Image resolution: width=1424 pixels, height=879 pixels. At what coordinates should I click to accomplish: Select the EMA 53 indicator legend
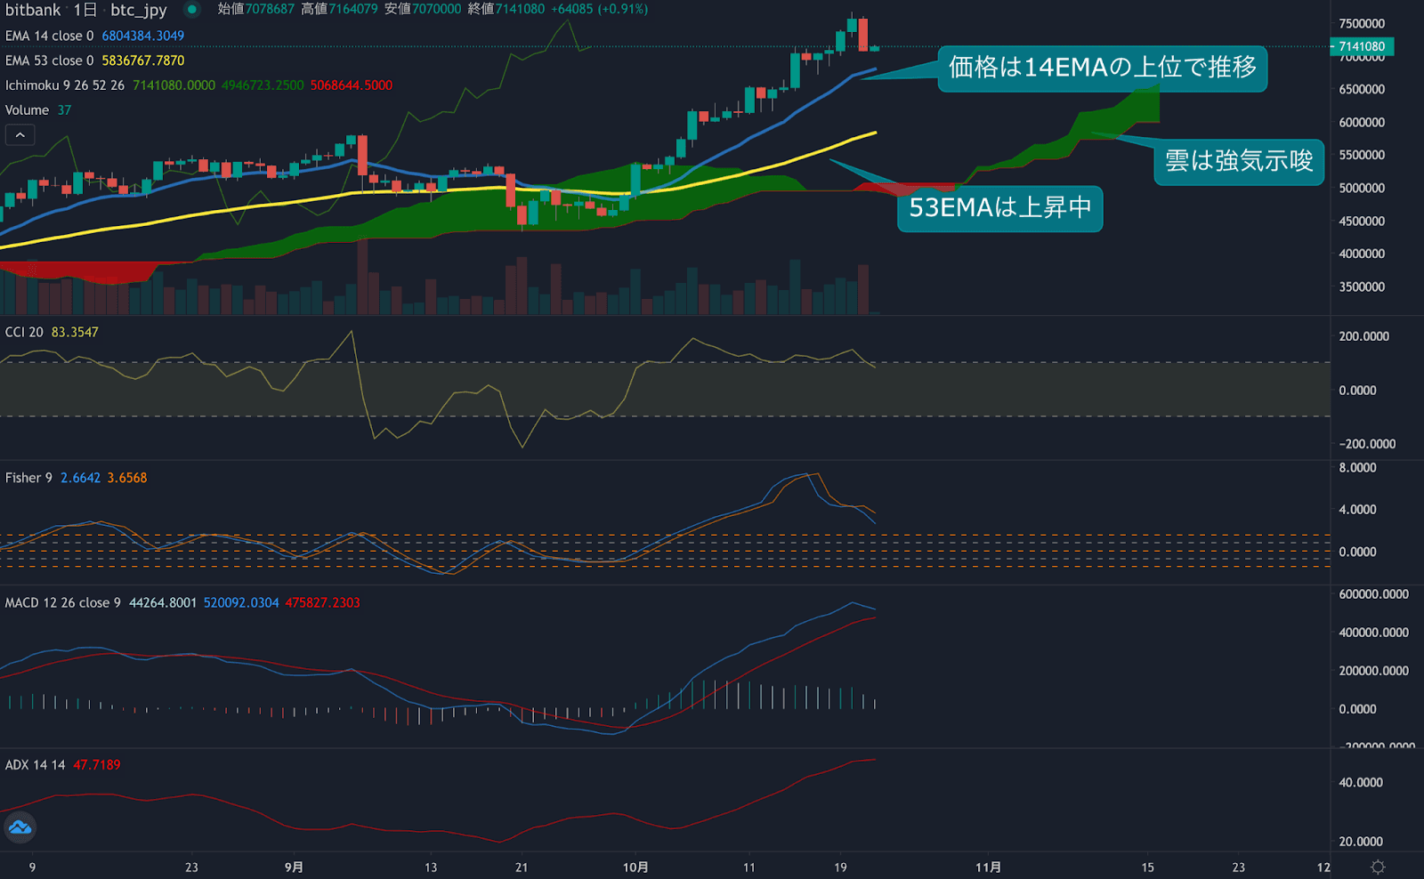[x=51, y=60]
